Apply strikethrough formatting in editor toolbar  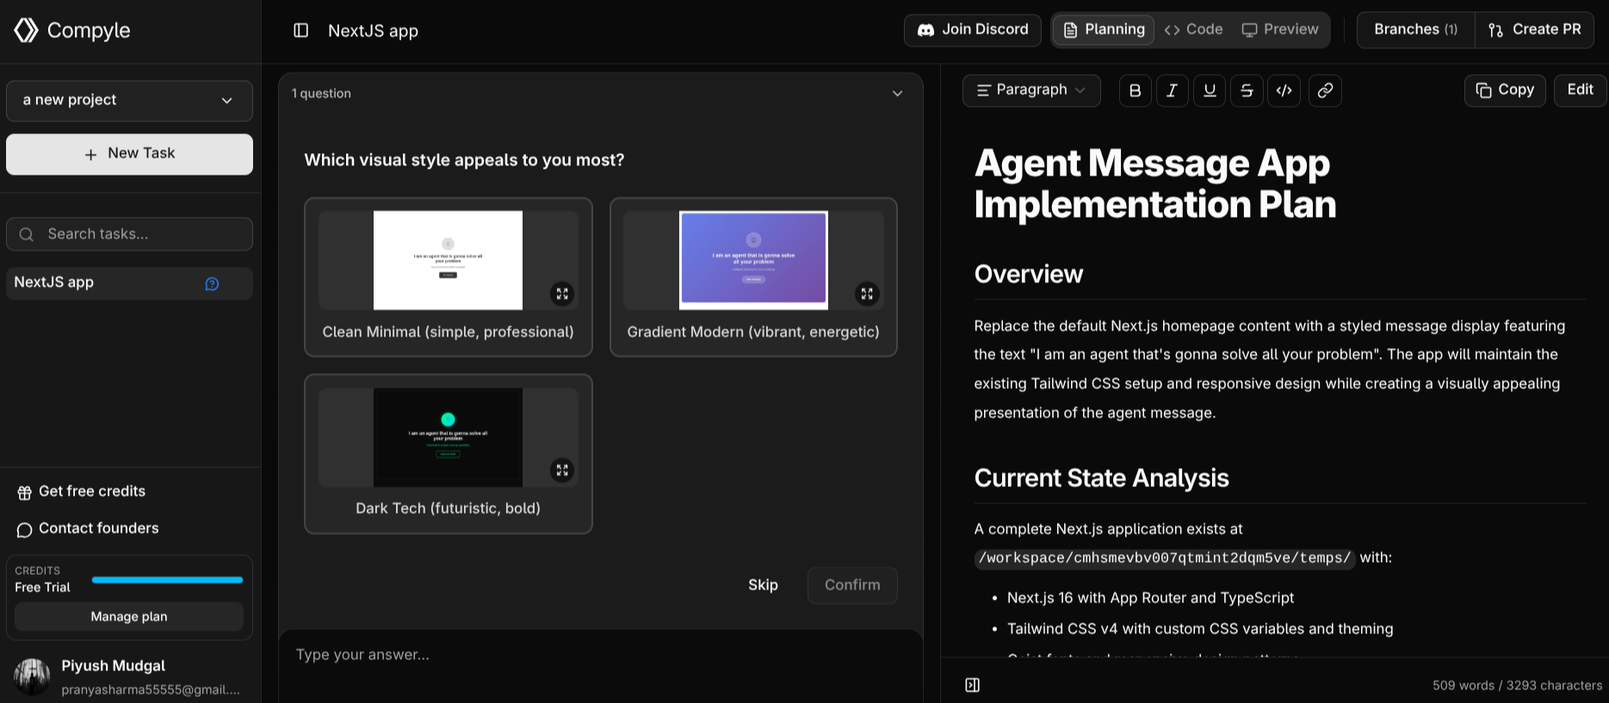(1247, 90)
